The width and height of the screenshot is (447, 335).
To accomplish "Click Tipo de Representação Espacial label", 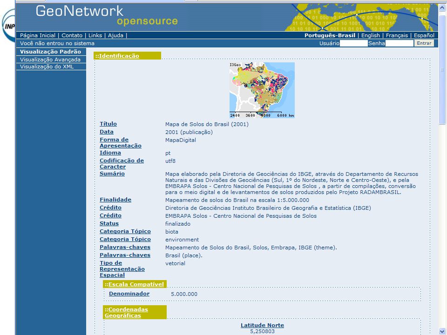I will [x=122, y=269].
